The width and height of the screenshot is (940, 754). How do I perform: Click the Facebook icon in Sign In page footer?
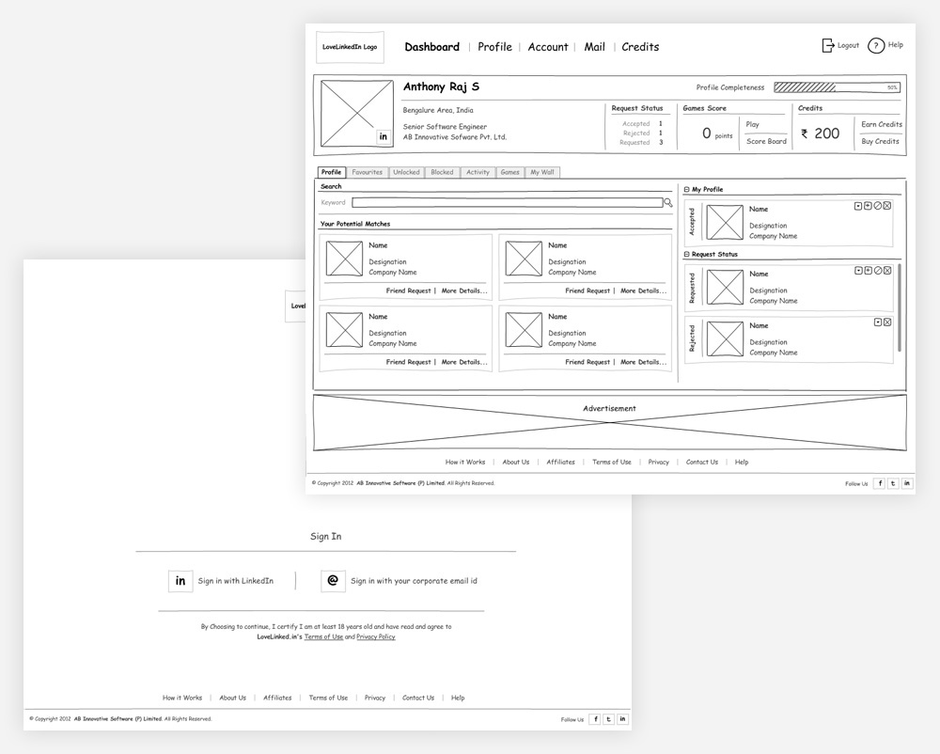tap(595, 718)
